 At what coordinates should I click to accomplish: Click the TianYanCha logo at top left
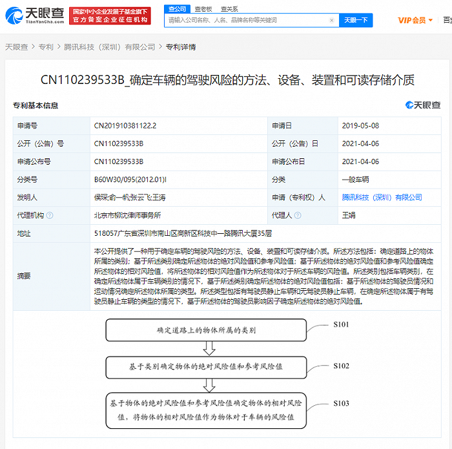(35, 16)
